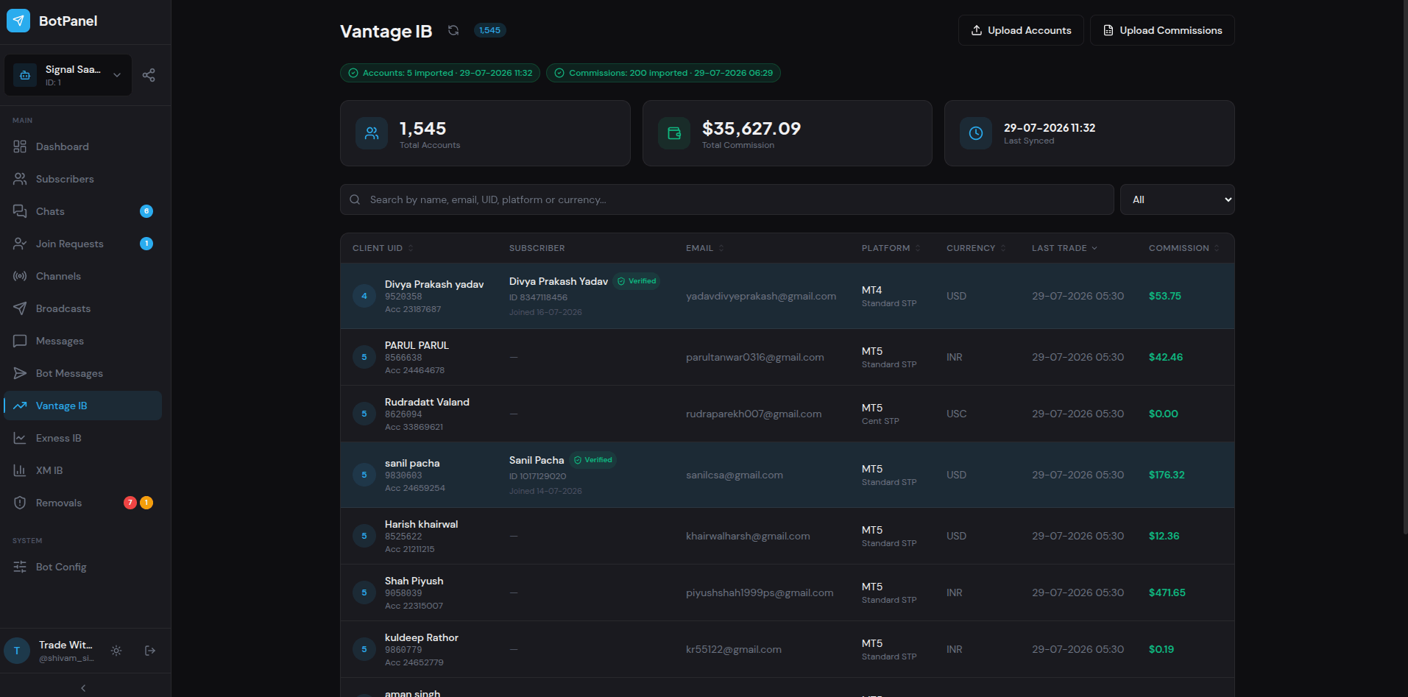Click commission value $471.65
Screen dimensions: 1408x697
tap(1167, 592)
